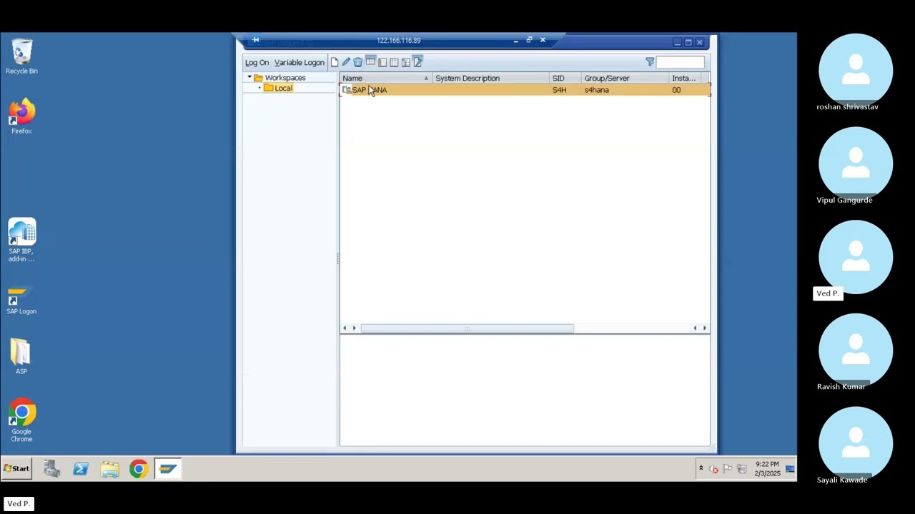
Task: Select the Explorer view icon in SAP Logon toolbar
Action: click(370, 62)
